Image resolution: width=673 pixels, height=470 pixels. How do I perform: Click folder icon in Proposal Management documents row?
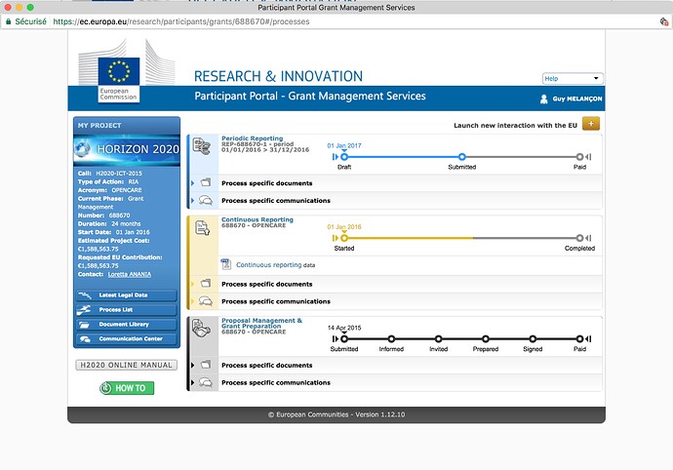pyautogui.click(x=206, y=365)
